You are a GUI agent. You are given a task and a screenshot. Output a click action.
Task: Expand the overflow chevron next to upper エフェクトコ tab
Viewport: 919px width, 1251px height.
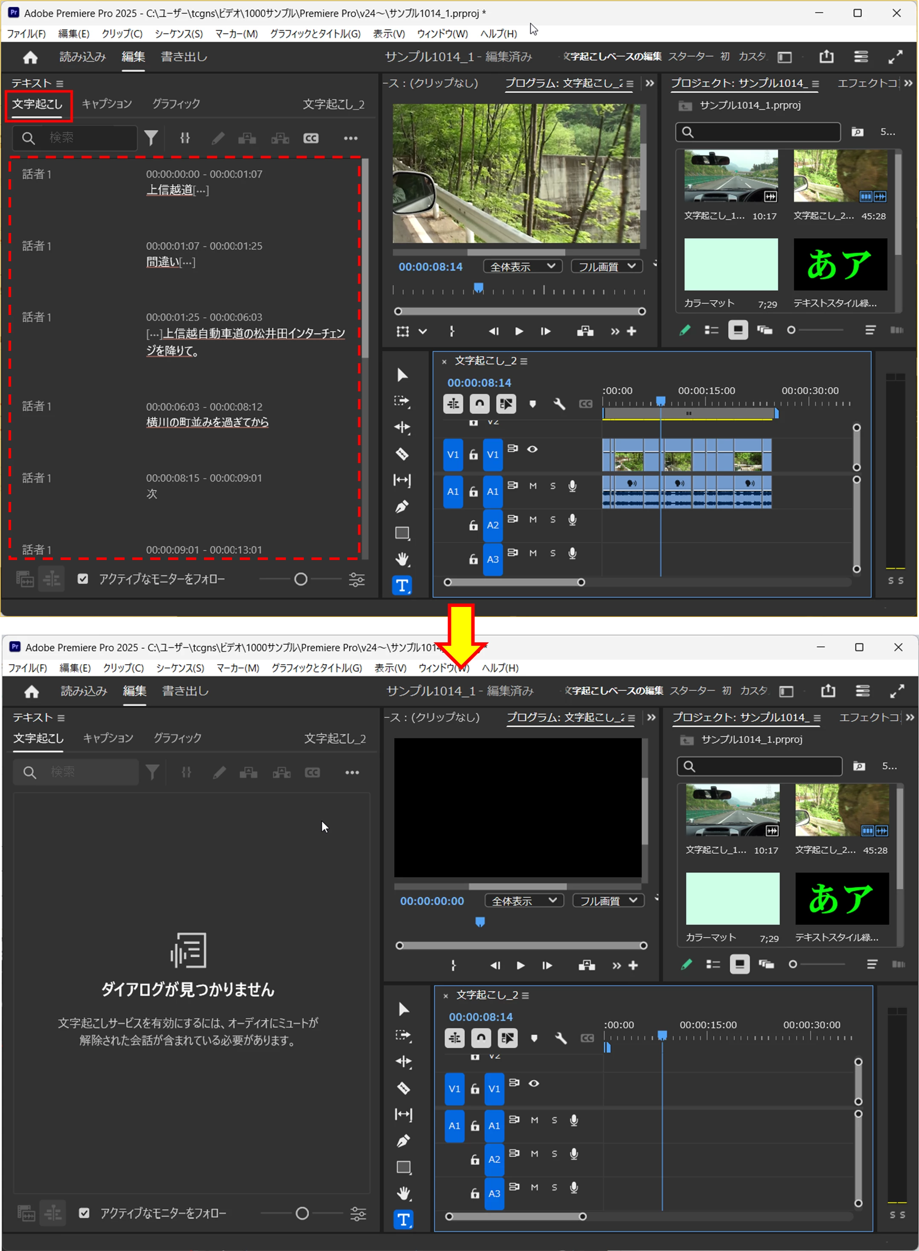click(x=908, y=83)
